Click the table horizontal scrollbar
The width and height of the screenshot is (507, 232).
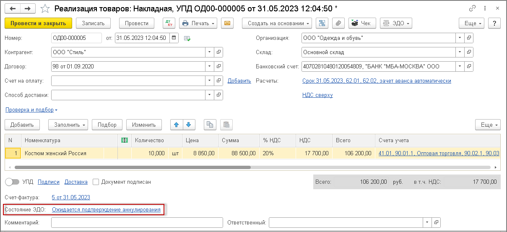133,167
